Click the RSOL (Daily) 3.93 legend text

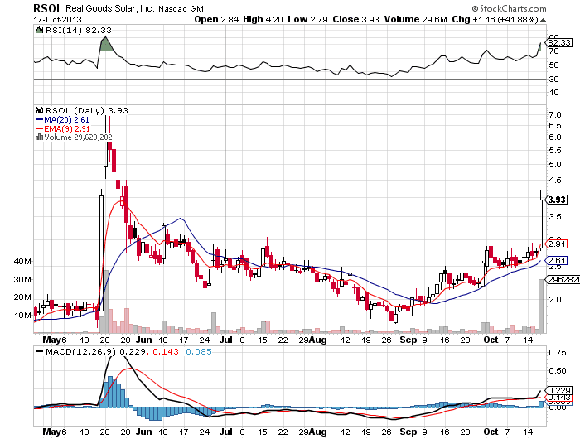pyautogui.click(x=86, y=111)
